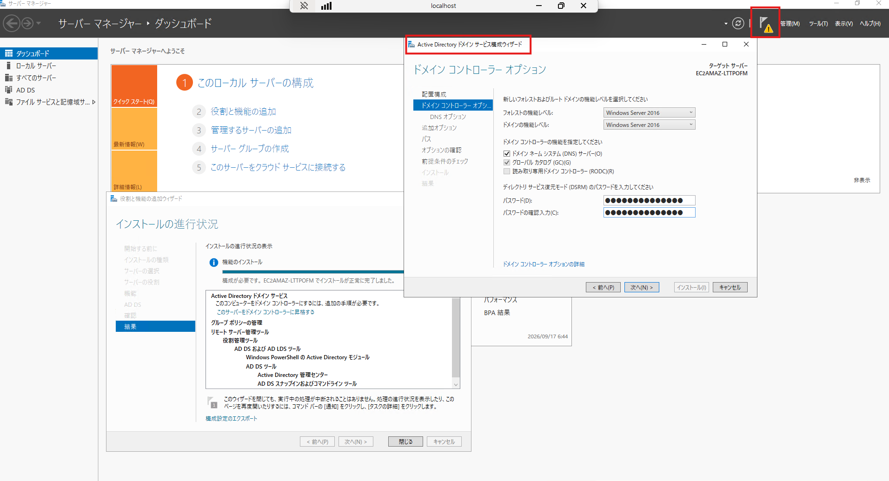Click the signal strength icon in top bar

click(326, 6)
